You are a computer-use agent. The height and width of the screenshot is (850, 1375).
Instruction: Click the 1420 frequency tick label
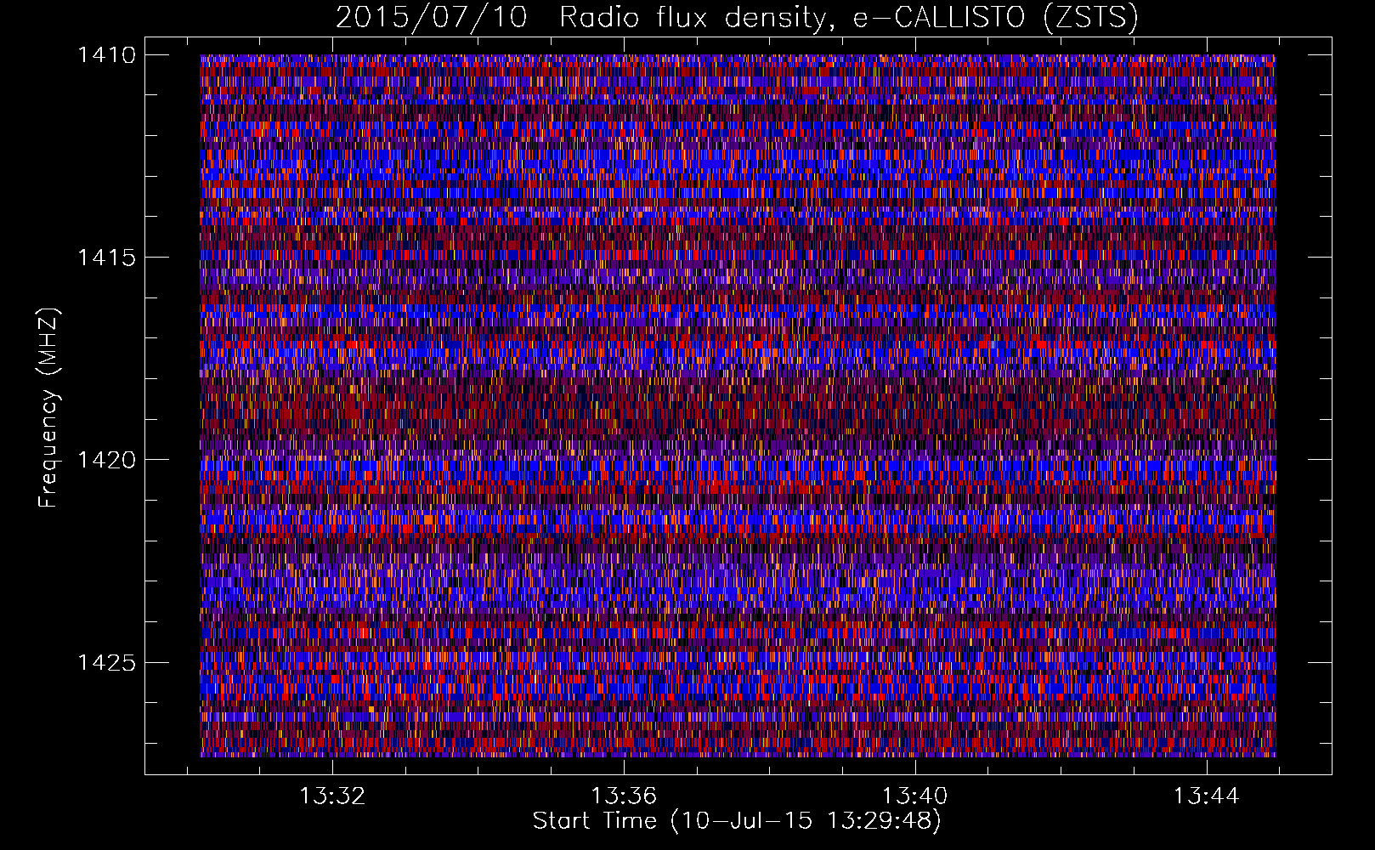coord(106,460)
